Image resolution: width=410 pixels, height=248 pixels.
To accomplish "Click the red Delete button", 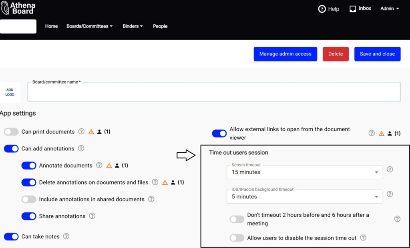I will click(x=336, y=54).
